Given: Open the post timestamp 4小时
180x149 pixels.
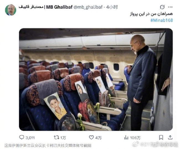Looking at the screenshot, I should (x=112, y=7).
